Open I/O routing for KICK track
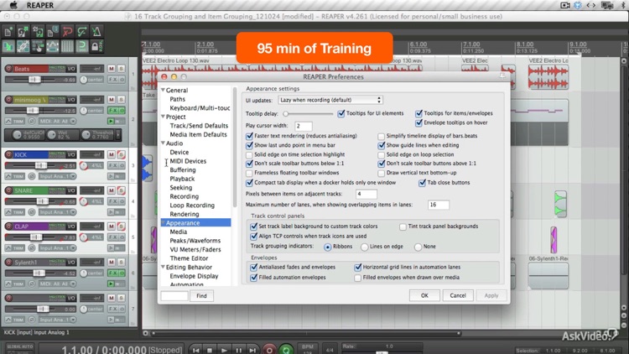Screen dimensions: 629x354 coord(71,154)
